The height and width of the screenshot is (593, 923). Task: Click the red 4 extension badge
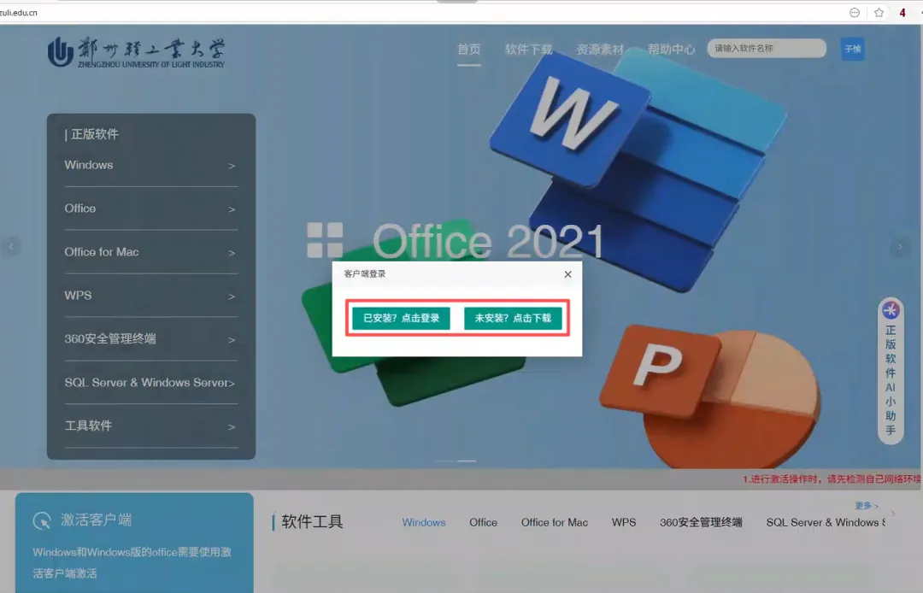coord(902,12)
